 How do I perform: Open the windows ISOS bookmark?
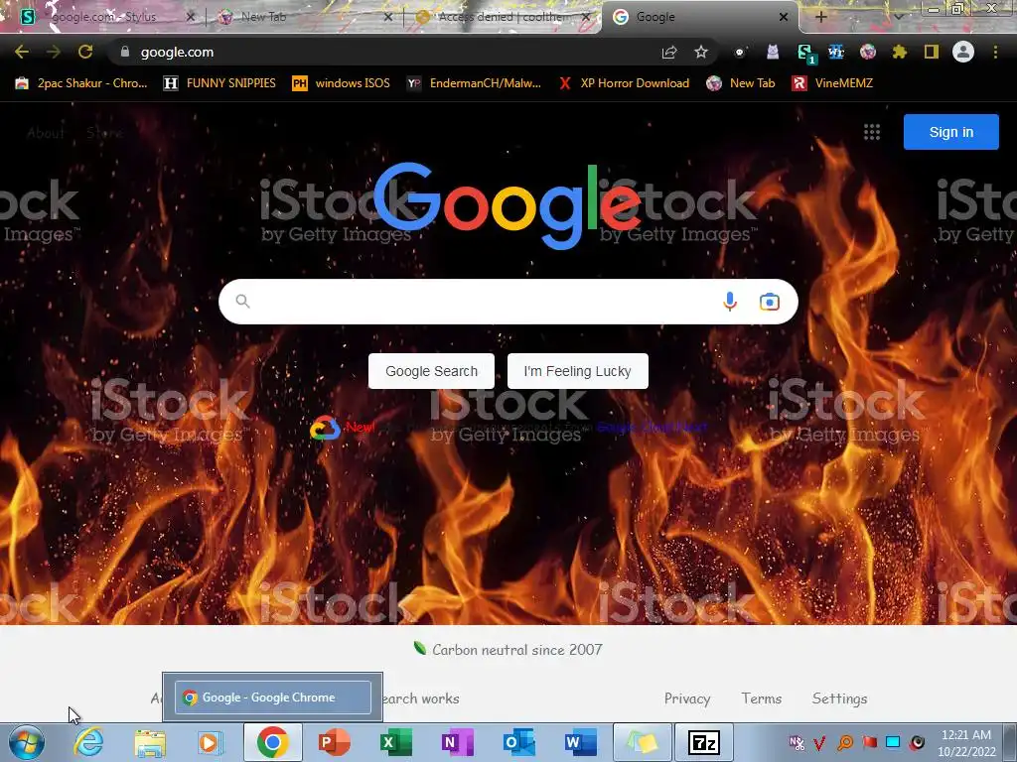[342, 83]
